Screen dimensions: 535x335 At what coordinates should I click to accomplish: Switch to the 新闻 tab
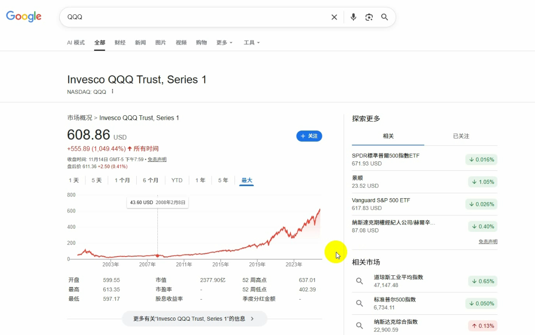click(140, 43)
